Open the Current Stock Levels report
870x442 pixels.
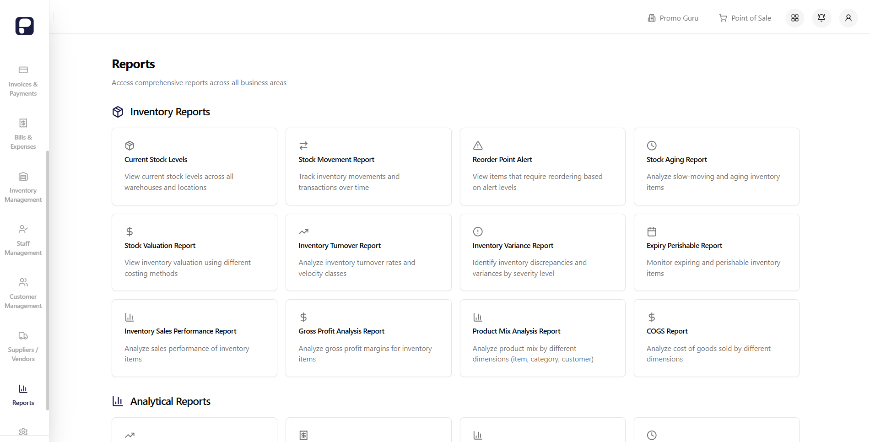[x=194, y=167]
